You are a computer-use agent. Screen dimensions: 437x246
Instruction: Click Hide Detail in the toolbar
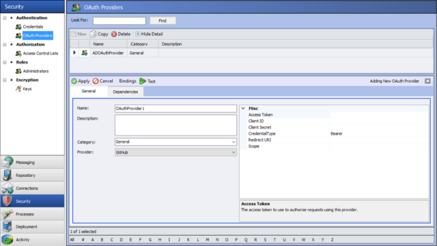point(149,34)
